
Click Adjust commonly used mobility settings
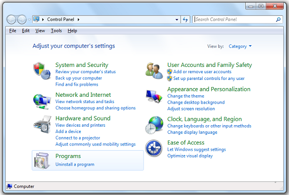point(95,144)
